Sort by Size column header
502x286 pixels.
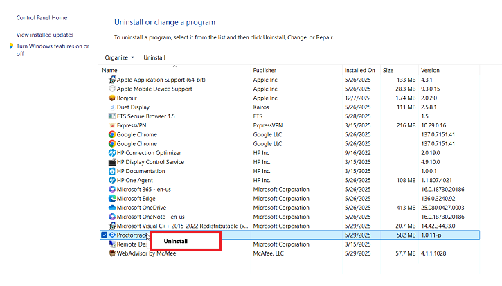pos(388,70)
